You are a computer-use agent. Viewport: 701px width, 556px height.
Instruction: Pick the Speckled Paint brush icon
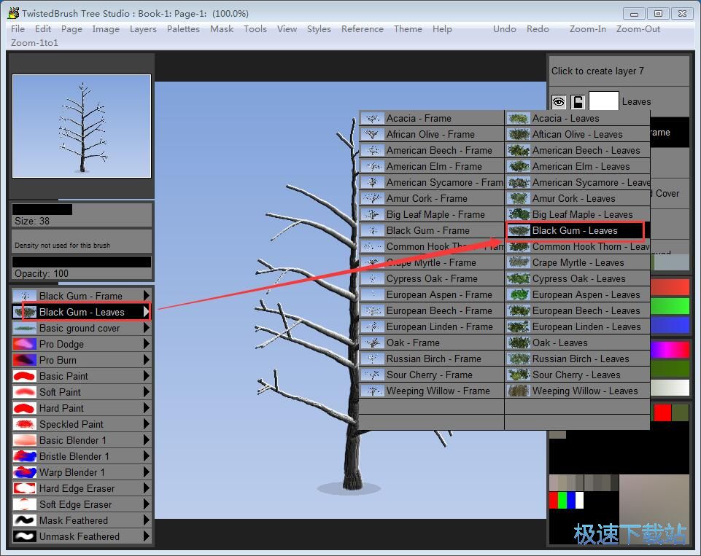[25, 424]
